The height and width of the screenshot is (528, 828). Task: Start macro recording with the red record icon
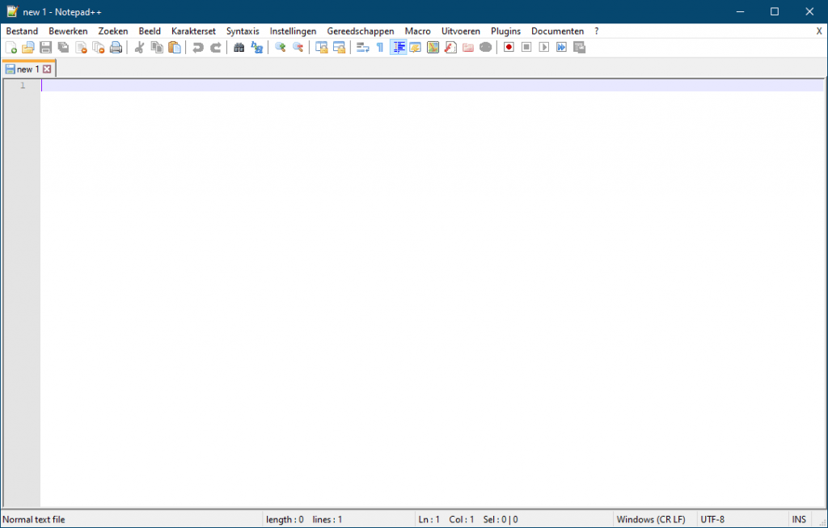[x=509, y=47]
